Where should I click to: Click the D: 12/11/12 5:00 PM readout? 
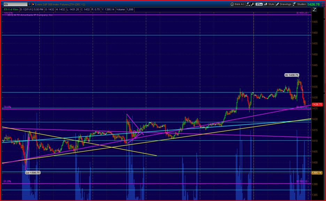[x=32, y=9]
